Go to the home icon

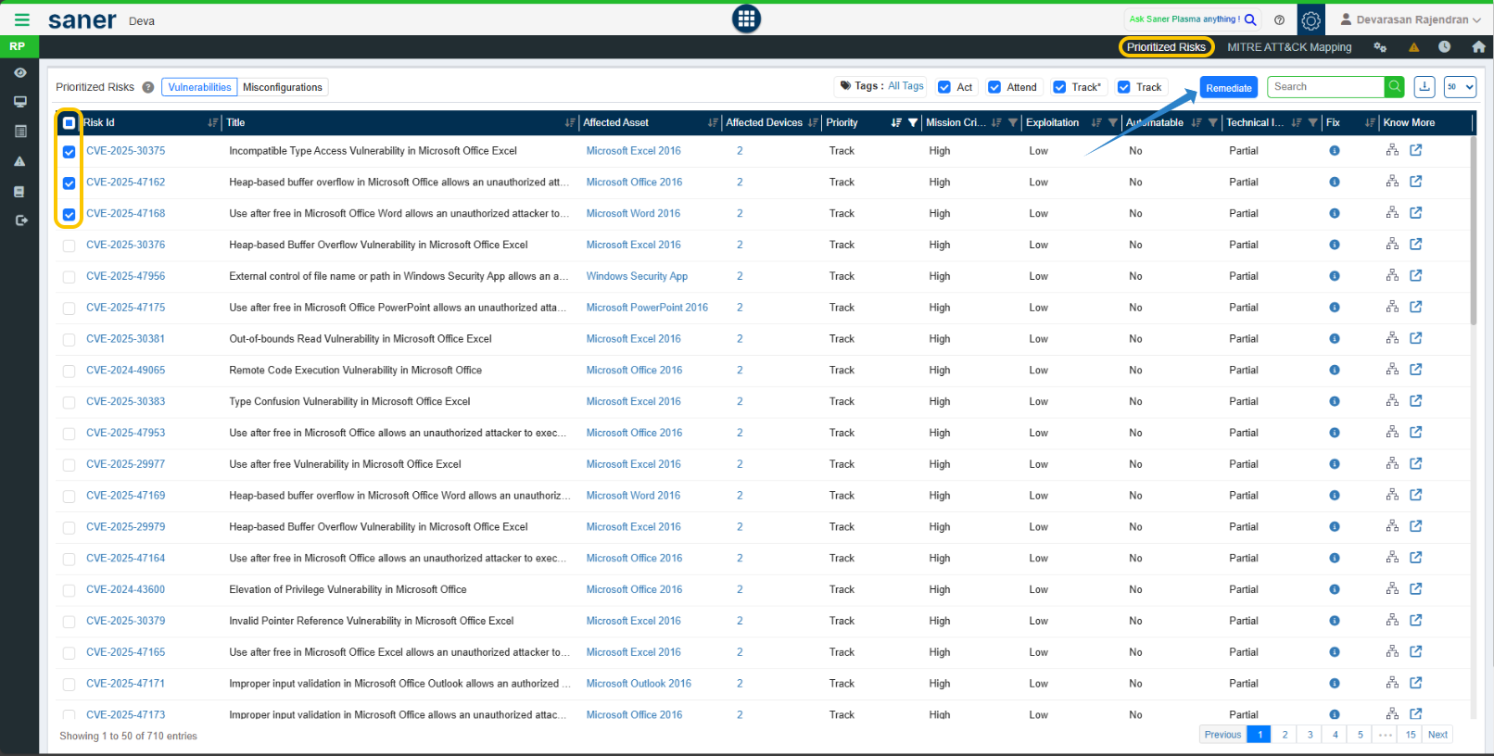point(1478,47)
